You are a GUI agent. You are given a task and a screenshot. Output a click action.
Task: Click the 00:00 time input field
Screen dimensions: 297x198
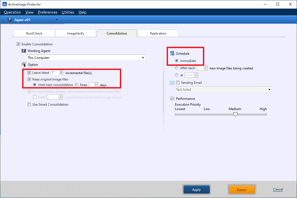click(189, 75)
